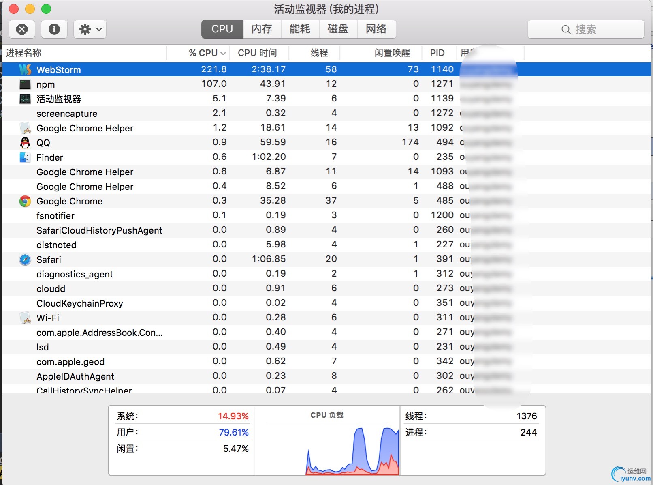653x485 pixels.
Task: Sort by 闲置唤醒 column header
Action: point(381,53)
